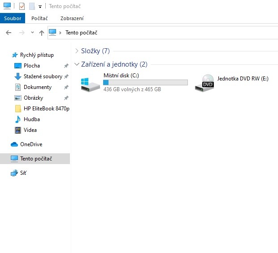Click the computer icon in the title bar
Image resolution: width=278 pixels, height=253 pixels.
(7, 6)
